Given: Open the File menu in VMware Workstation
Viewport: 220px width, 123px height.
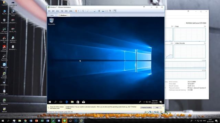Looking at the screenshot, I should (49, 11).
